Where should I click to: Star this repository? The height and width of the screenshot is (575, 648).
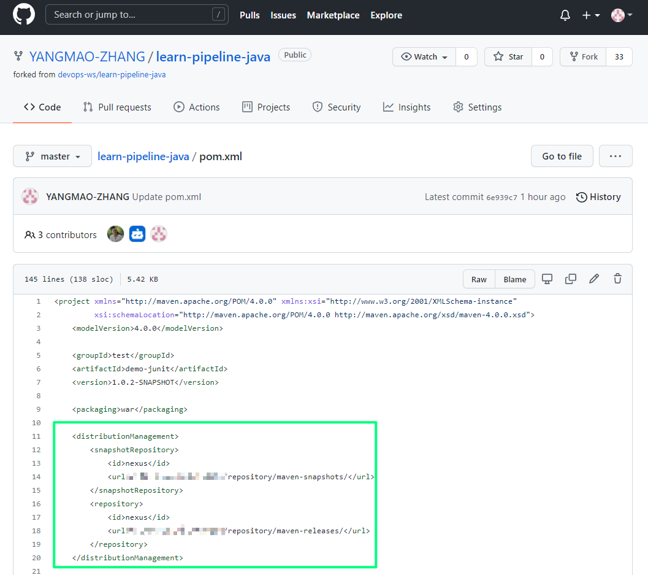pyautogui.click(x=508, y=56)
